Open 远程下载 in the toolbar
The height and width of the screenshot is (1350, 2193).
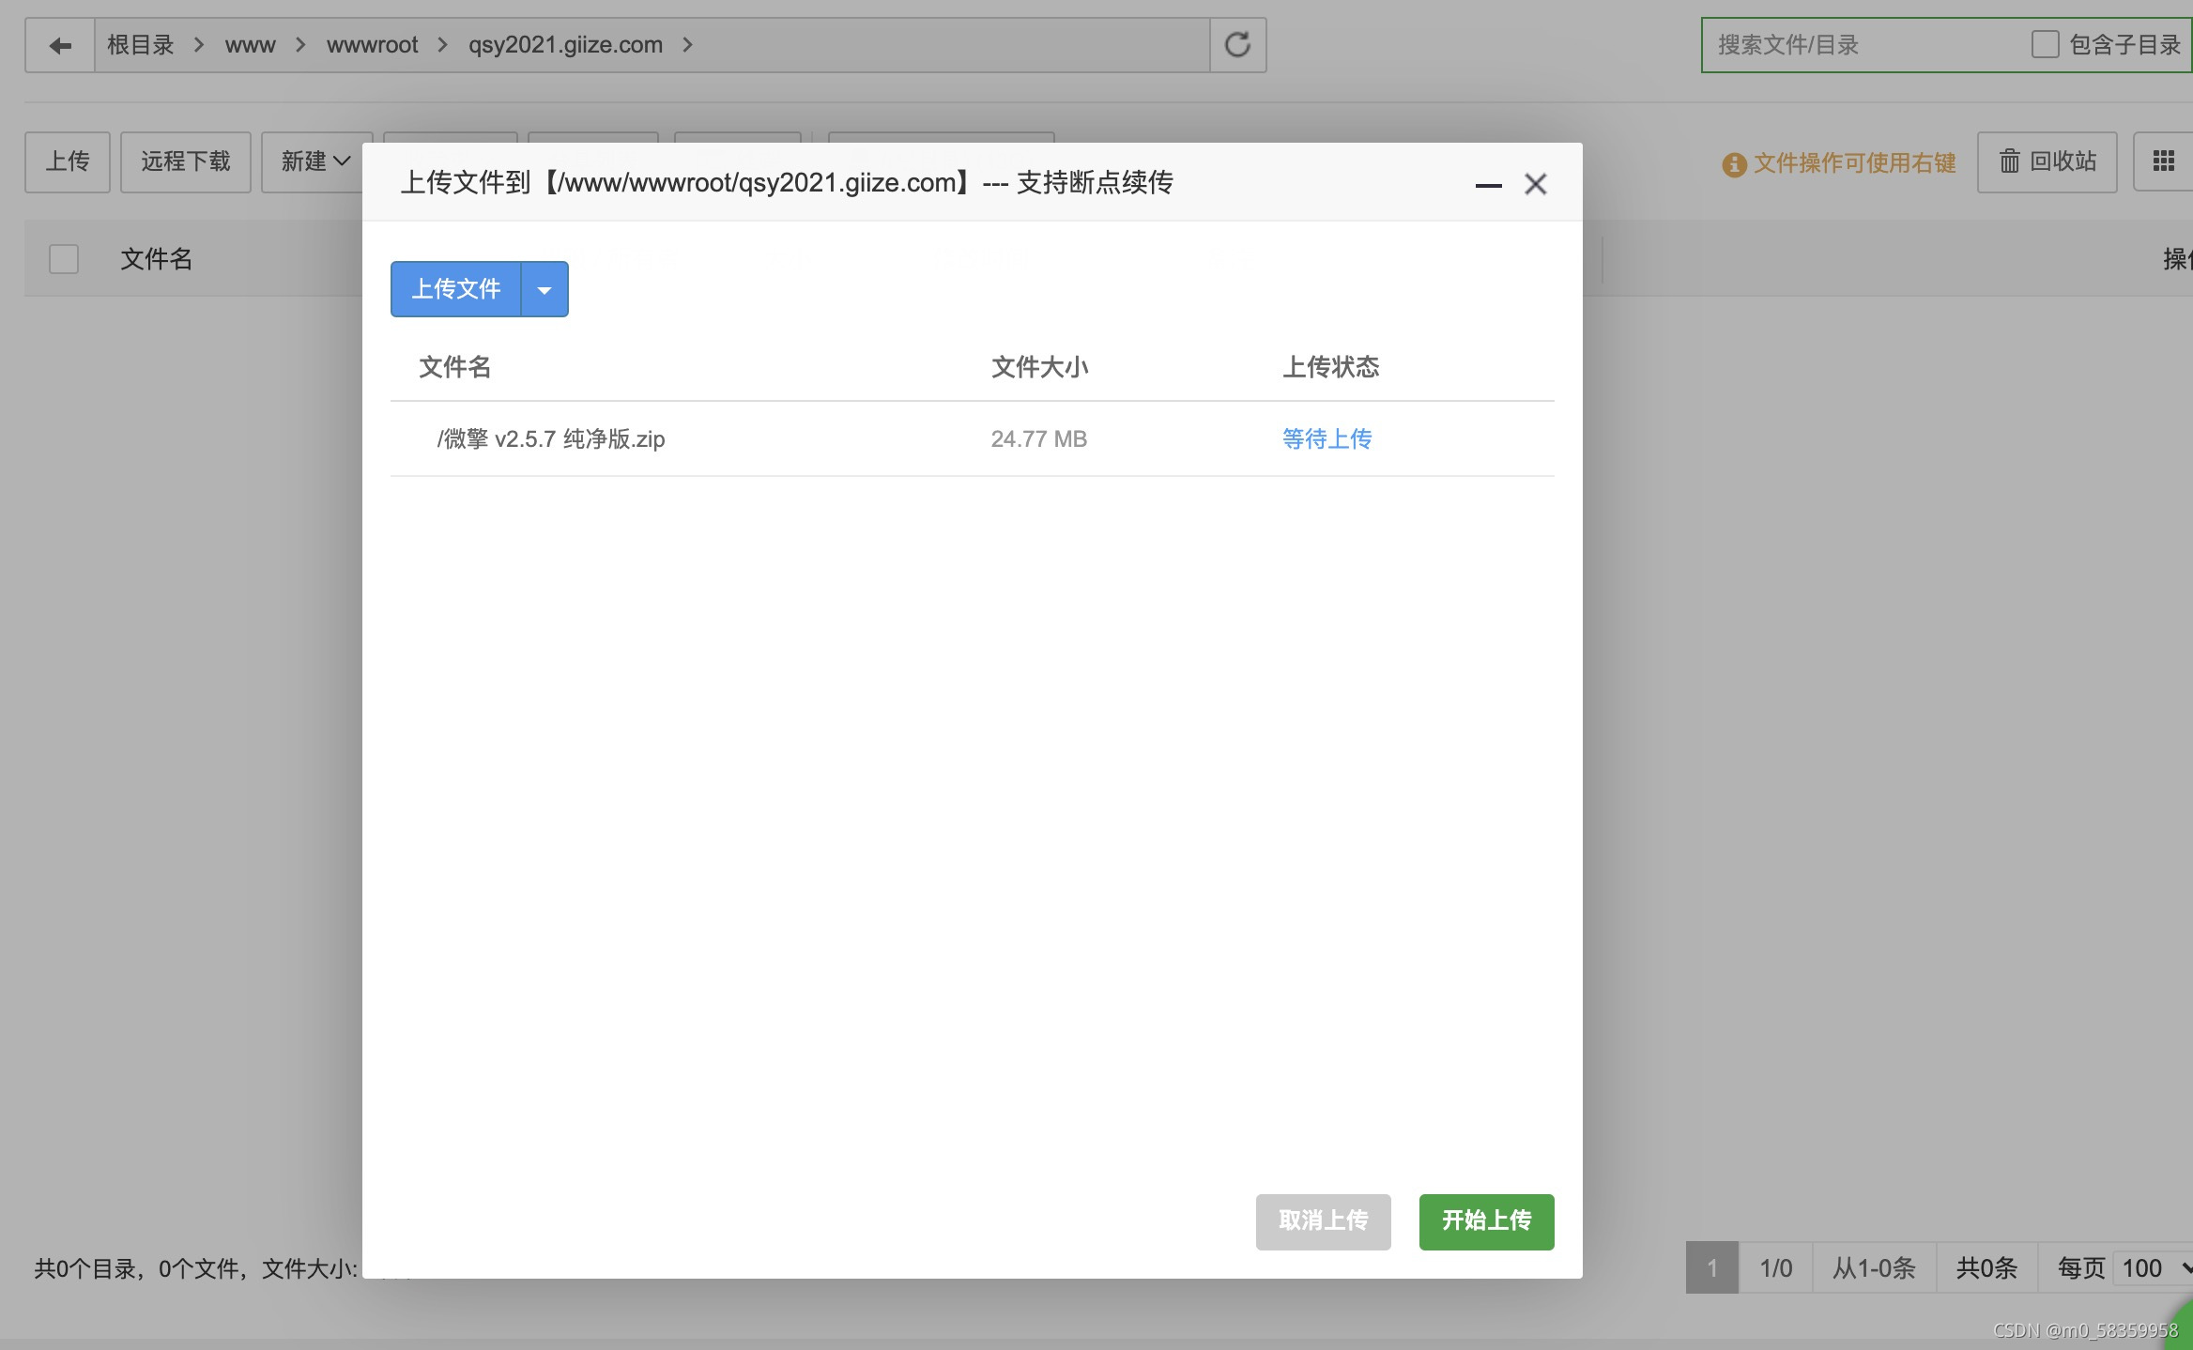click(x=186, y=161)
